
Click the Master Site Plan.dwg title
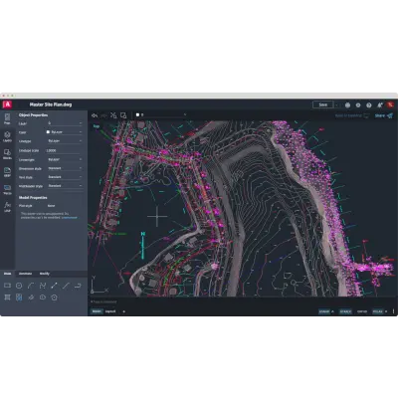point(51,104)
